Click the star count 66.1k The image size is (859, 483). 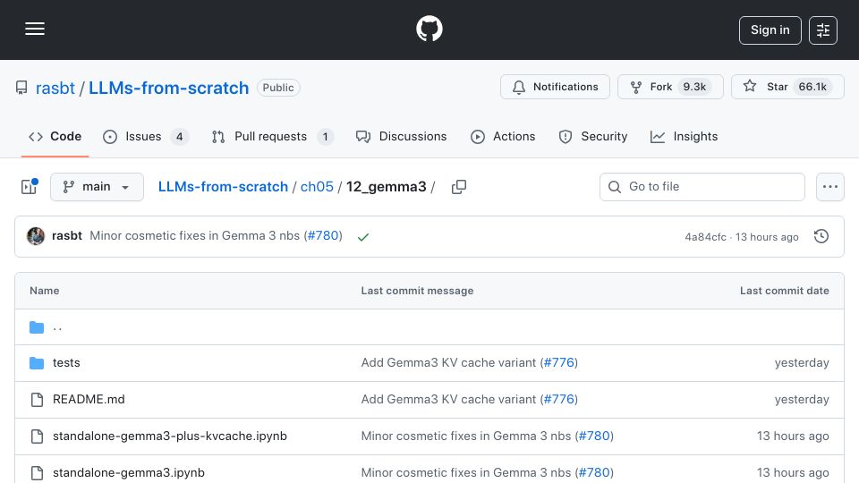(812, 87)
